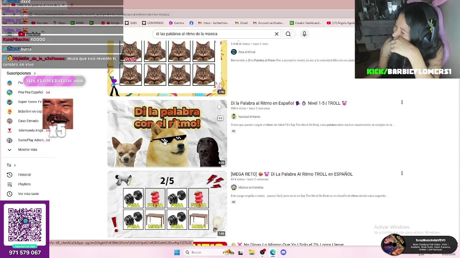Viewport: 460px width, 258px height.
Task: Open GamePlay Adven subscription avatar
Action: (10, 140)
